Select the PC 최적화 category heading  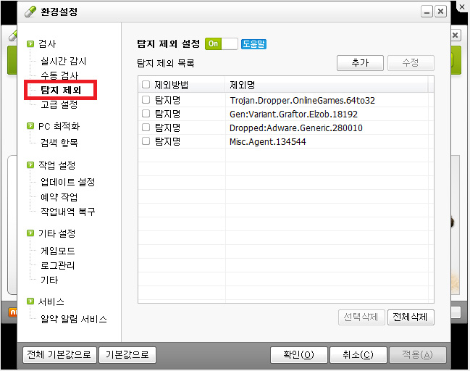pos(59,126)
